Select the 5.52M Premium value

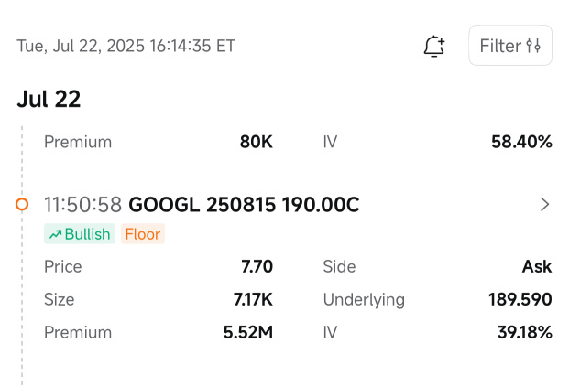click(x=248, y=332)
